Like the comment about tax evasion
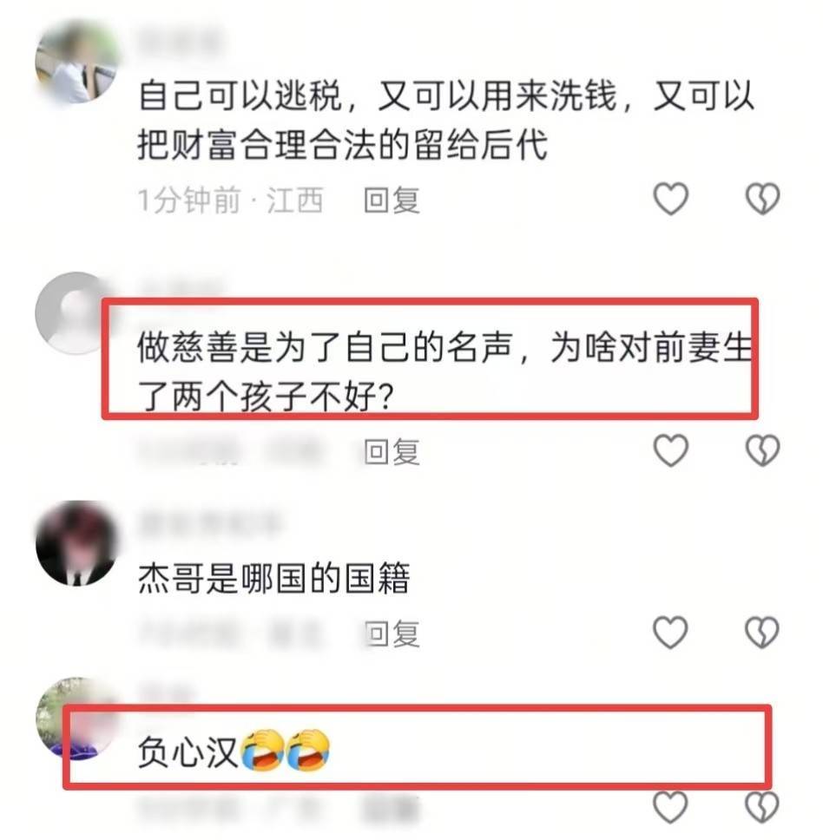 point(671,199)
